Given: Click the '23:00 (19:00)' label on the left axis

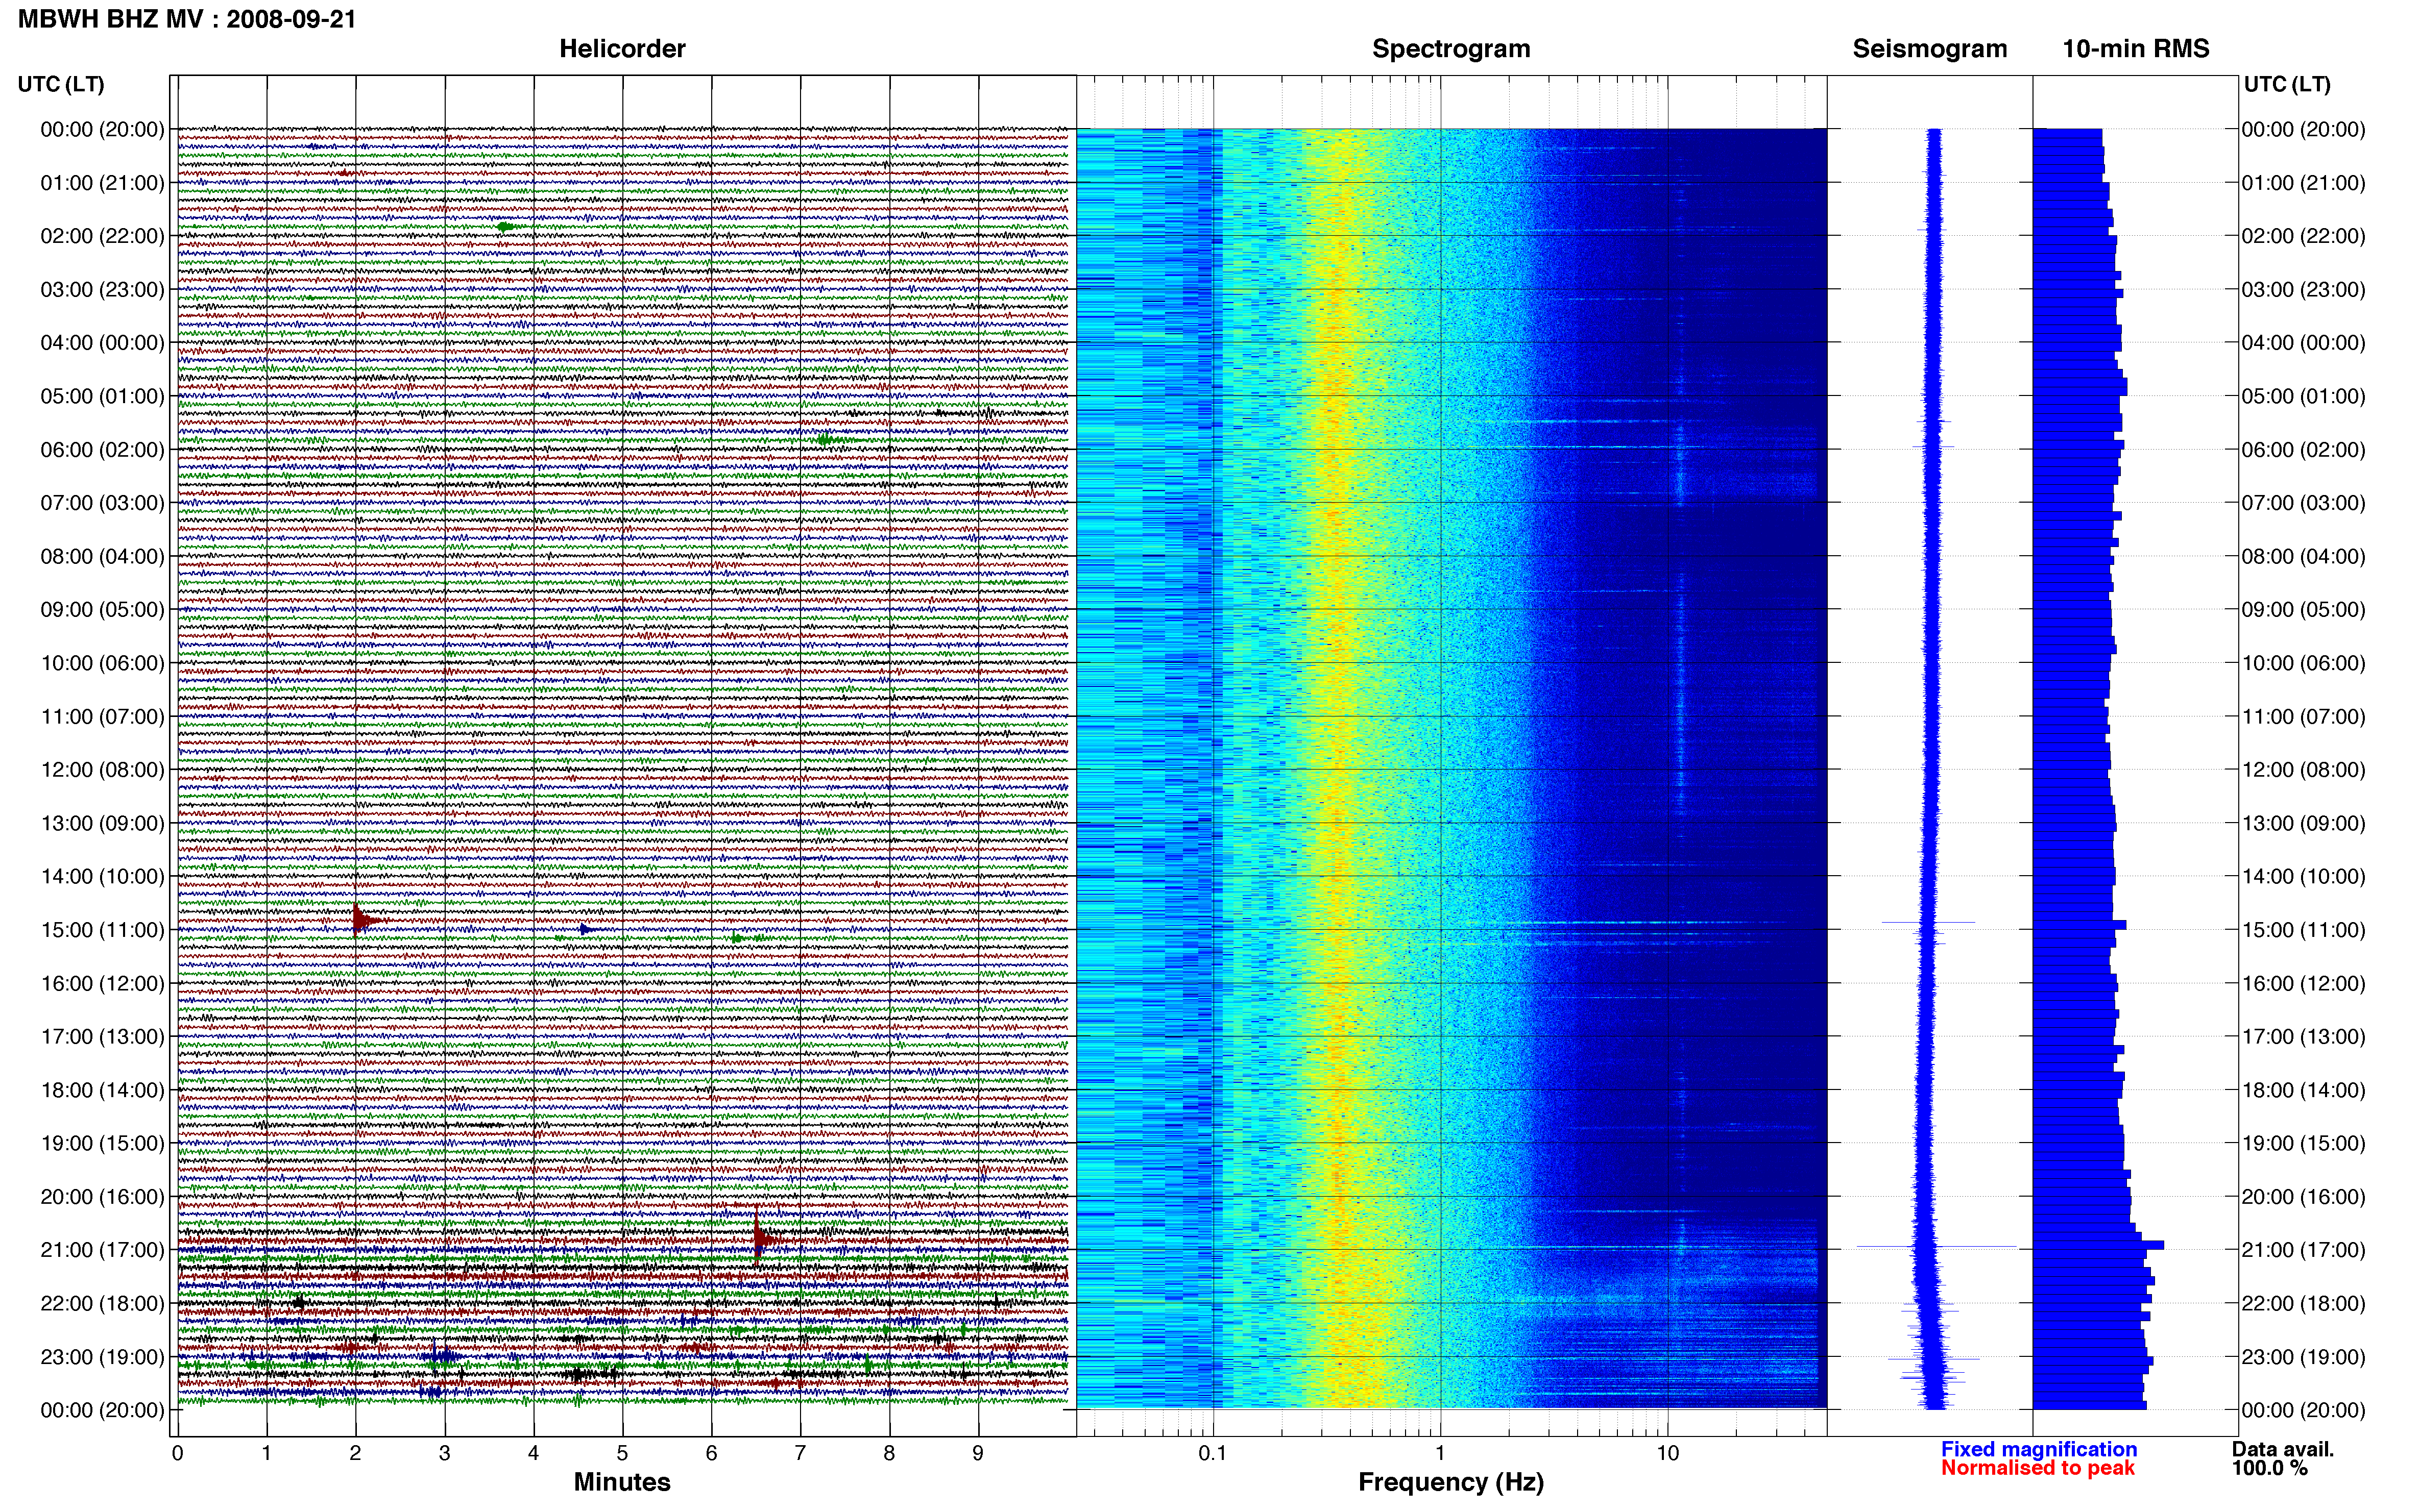Looking at the screenshot, I should point(102,1357).
